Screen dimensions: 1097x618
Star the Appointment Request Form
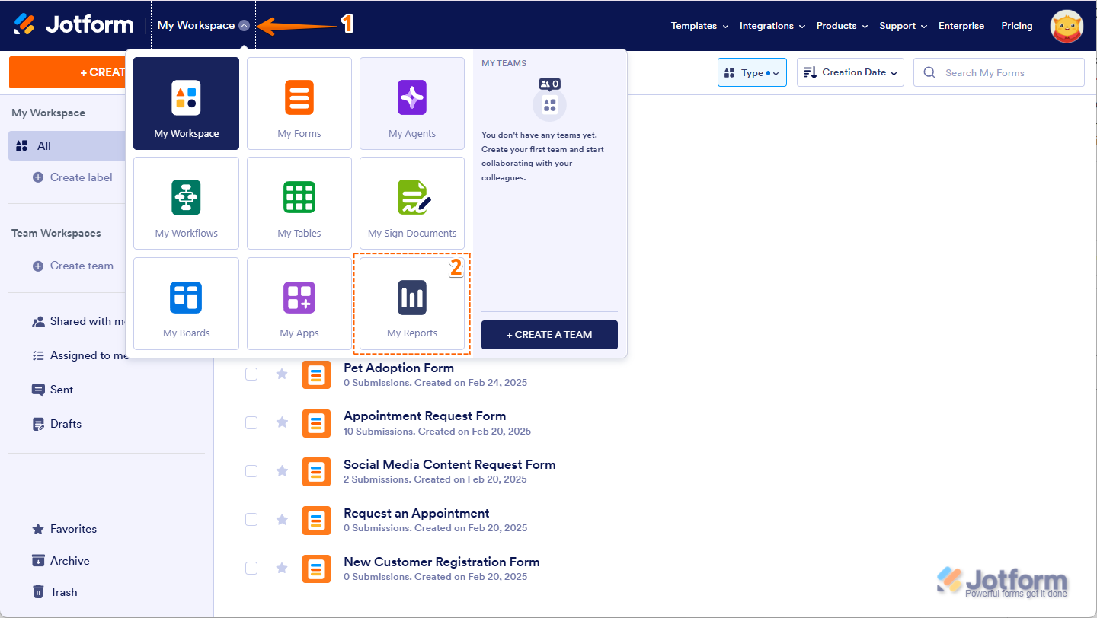tap(282, 422)
